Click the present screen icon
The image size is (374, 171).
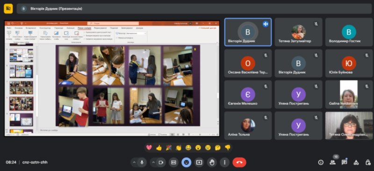point(199,163)
